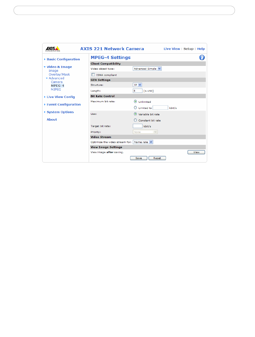Select Unlimited maximum bit rate

click(x=135, y=101)
